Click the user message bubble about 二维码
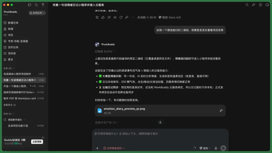The image size is (272, 153). click(190, 30)
